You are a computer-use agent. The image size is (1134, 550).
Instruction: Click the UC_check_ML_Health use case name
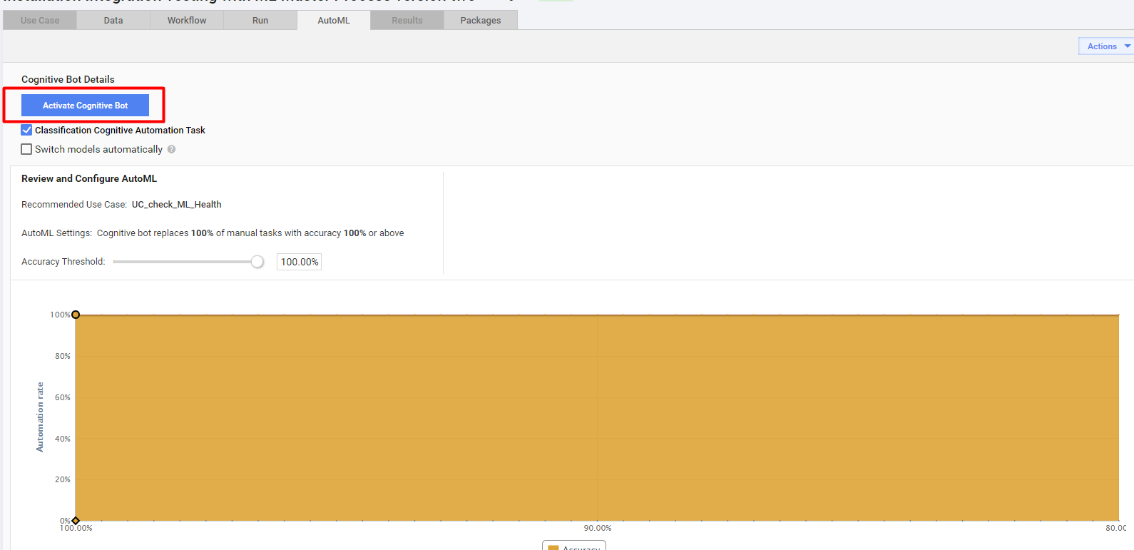coord(177,205)
